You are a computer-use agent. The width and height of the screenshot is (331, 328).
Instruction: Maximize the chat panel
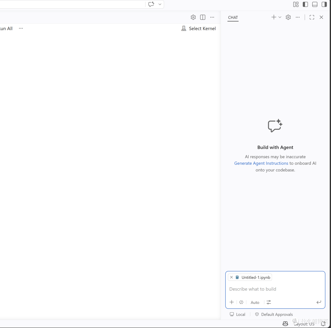coord(312,17)
